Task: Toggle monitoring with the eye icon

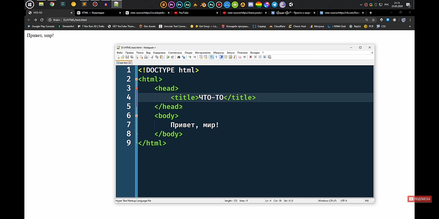Action: tap(244, 57)
